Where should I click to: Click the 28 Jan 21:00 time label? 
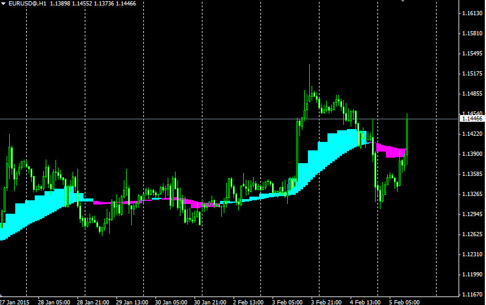(93, 302)
